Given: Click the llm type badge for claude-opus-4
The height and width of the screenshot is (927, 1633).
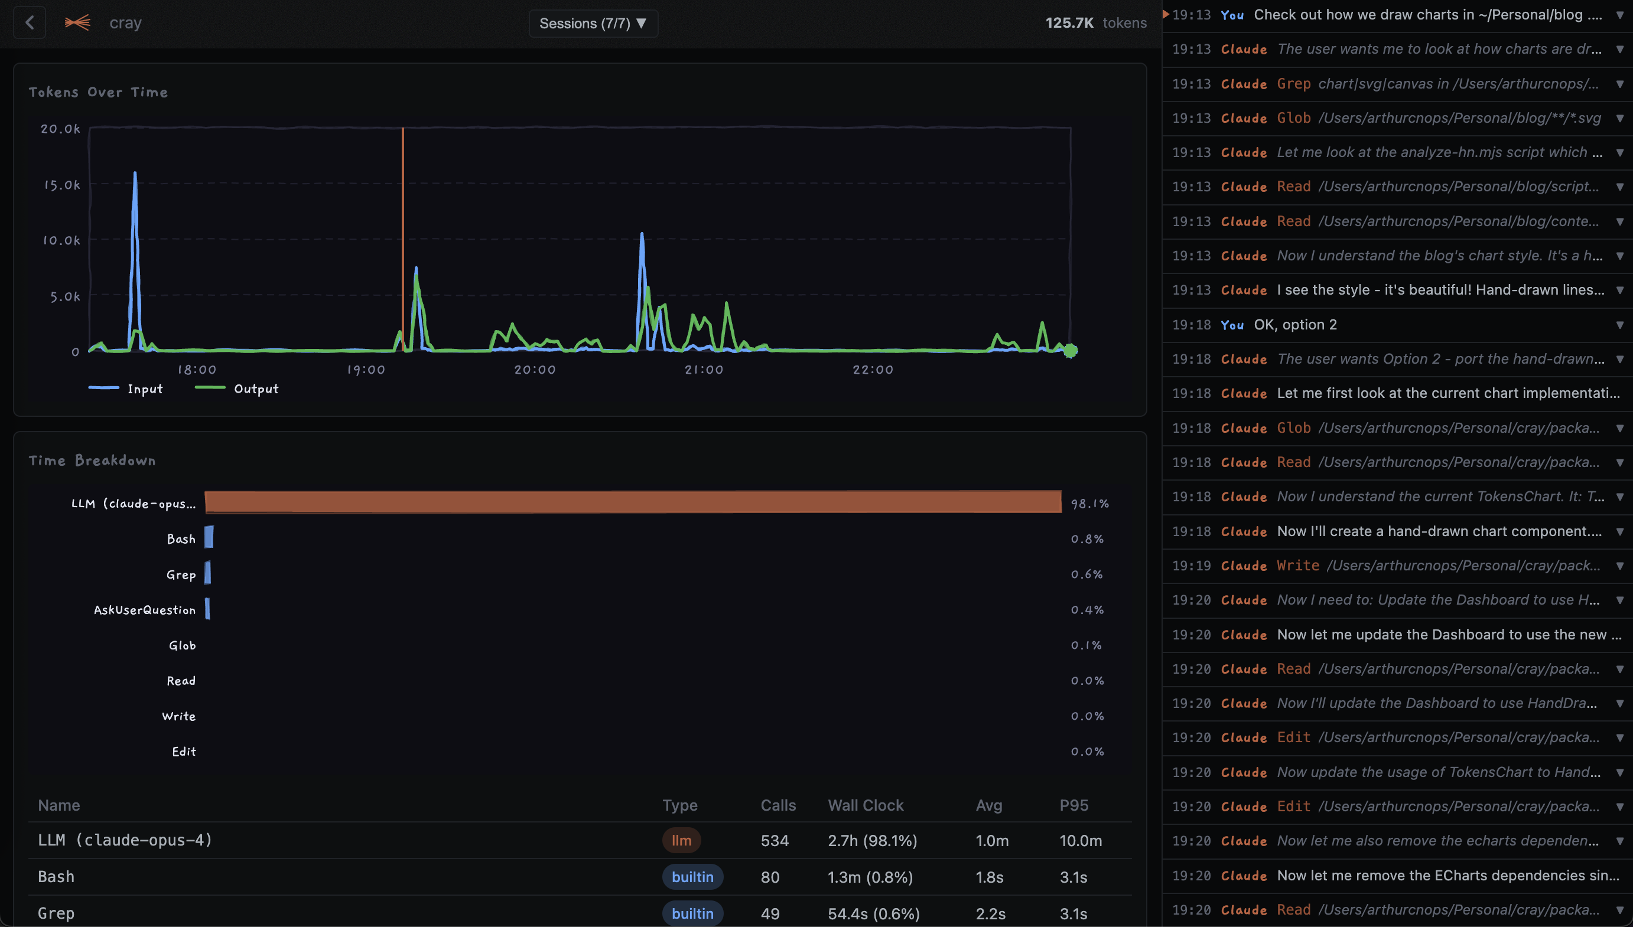Looking at the screenshot, I should pyautogui.click(x=681, y=840).
